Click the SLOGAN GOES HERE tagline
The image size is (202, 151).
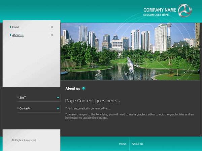tap(156, 15)
